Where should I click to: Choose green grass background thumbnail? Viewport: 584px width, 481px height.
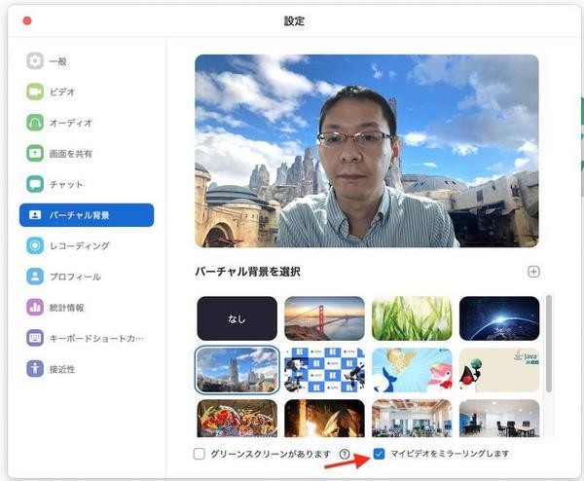coord(412,318)
